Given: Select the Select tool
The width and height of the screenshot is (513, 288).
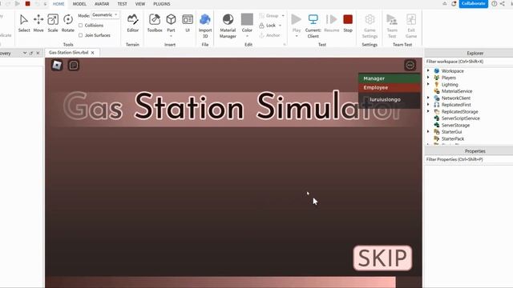Looking at the screenshot, I should (24, 23).
